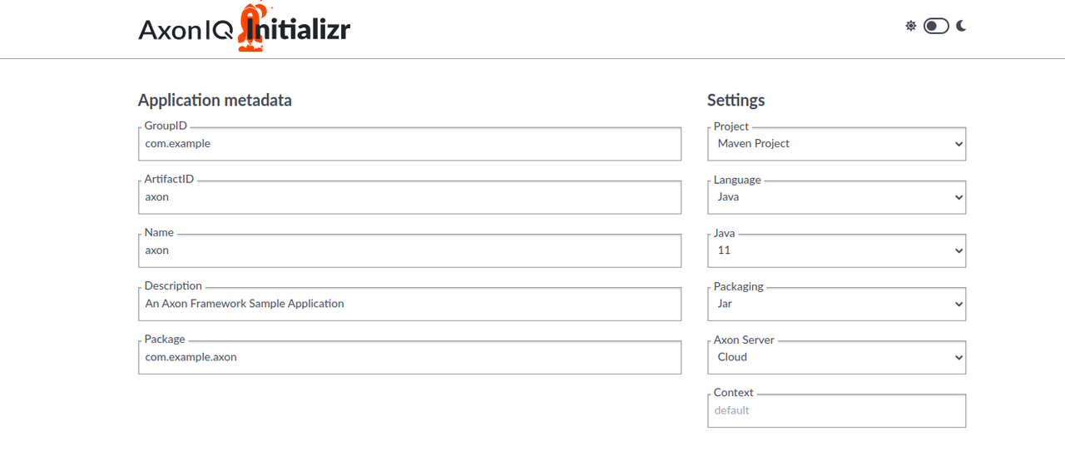Image resolution: width=1065 pixels, height=461 pixels.
Task: Open the Packaging dropdown showing Jar
Action: [836, 304]
